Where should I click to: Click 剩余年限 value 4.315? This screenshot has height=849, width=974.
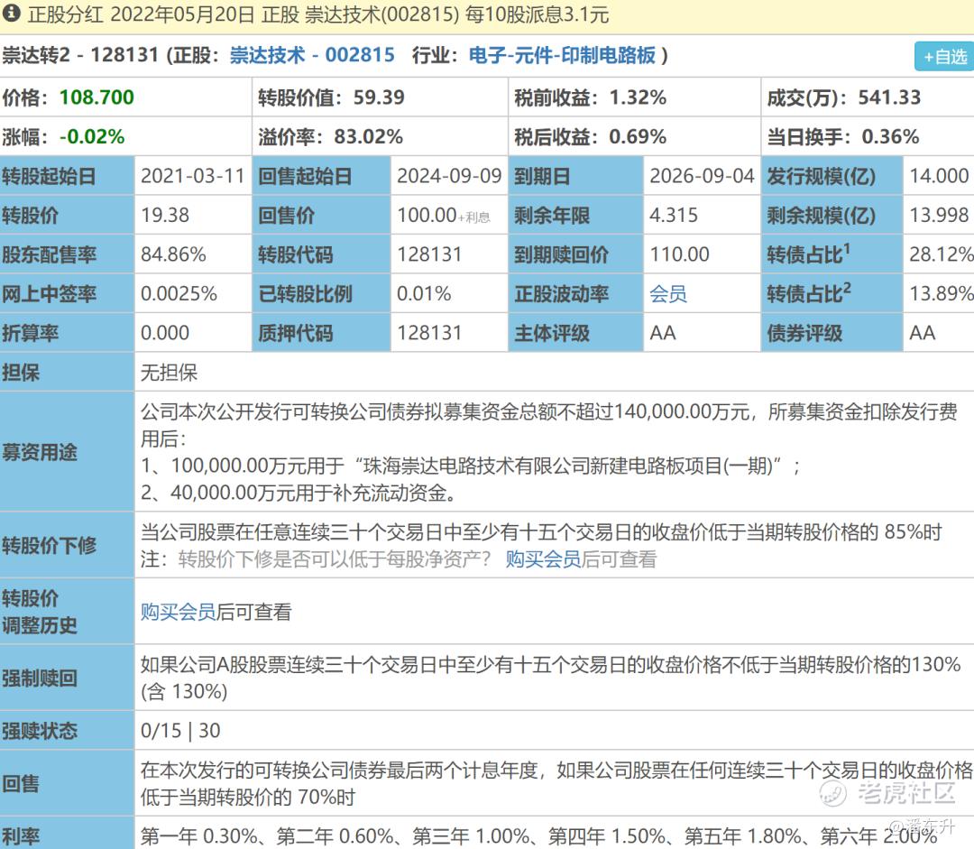click(x=674, y=215)
